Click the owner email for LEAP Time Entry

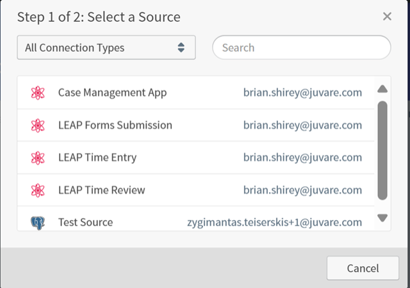click(x=302, y=157)
